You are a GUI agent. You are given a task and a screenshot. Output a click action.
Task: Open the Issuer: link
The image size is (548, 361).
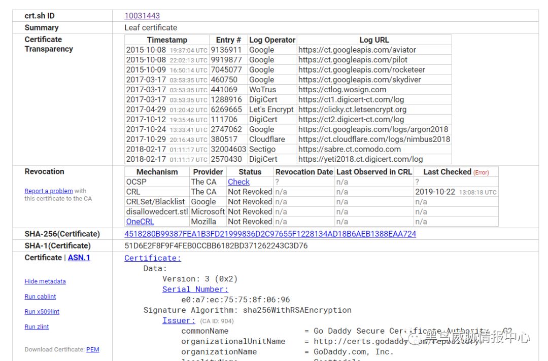pyautogui.click(x=179, y=320)
